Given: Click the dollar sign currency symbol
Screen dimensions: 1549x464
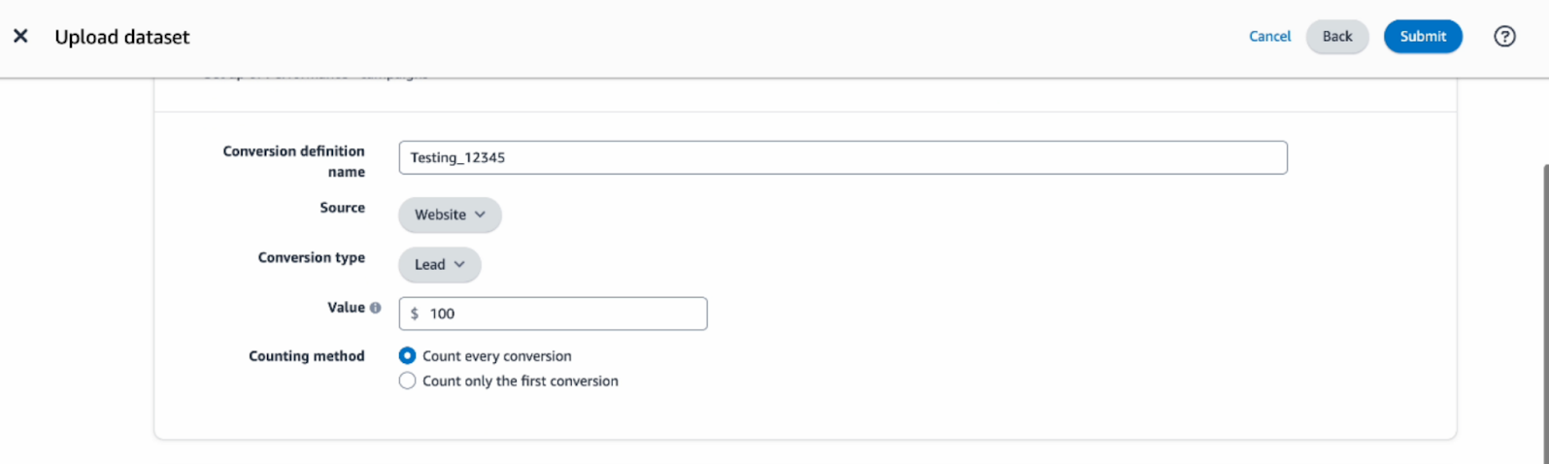Looking at the screenshot, I should [x=415, y=314].
